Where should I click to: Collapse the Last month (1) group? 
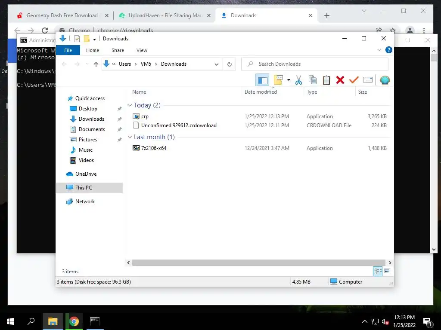130,137
